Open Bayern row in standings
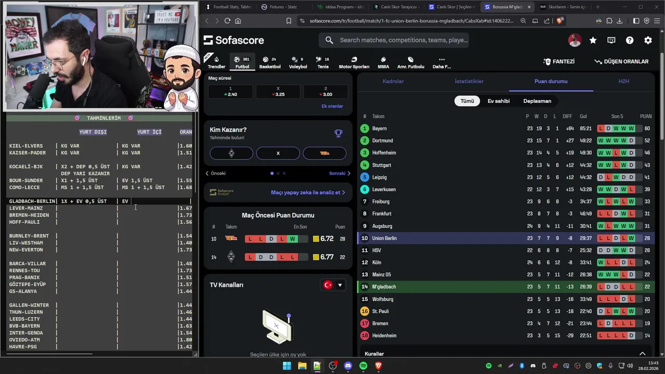 [x=506, y=128]
